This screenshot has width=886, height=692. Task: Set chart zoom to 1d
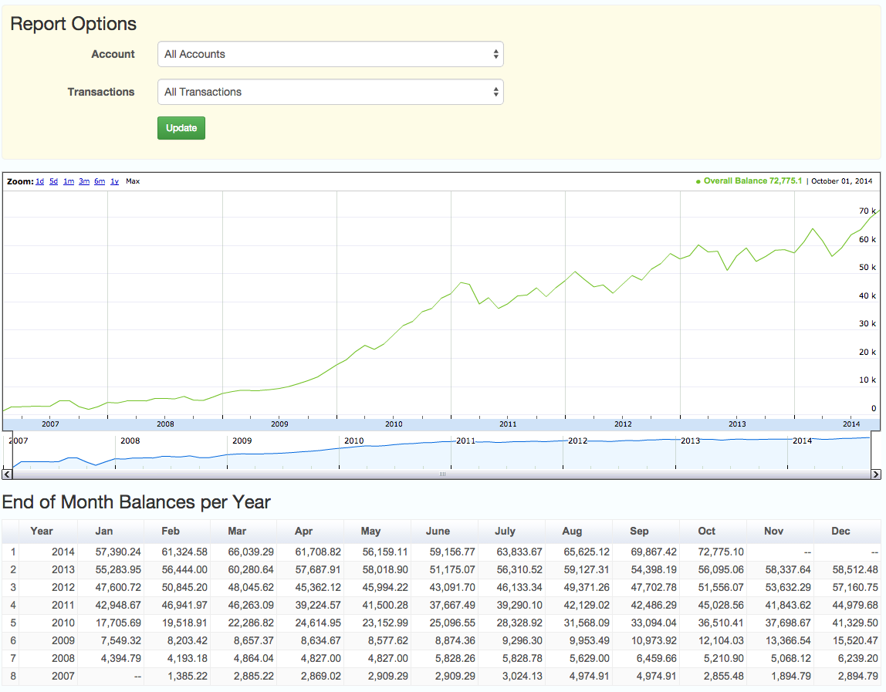39,181
